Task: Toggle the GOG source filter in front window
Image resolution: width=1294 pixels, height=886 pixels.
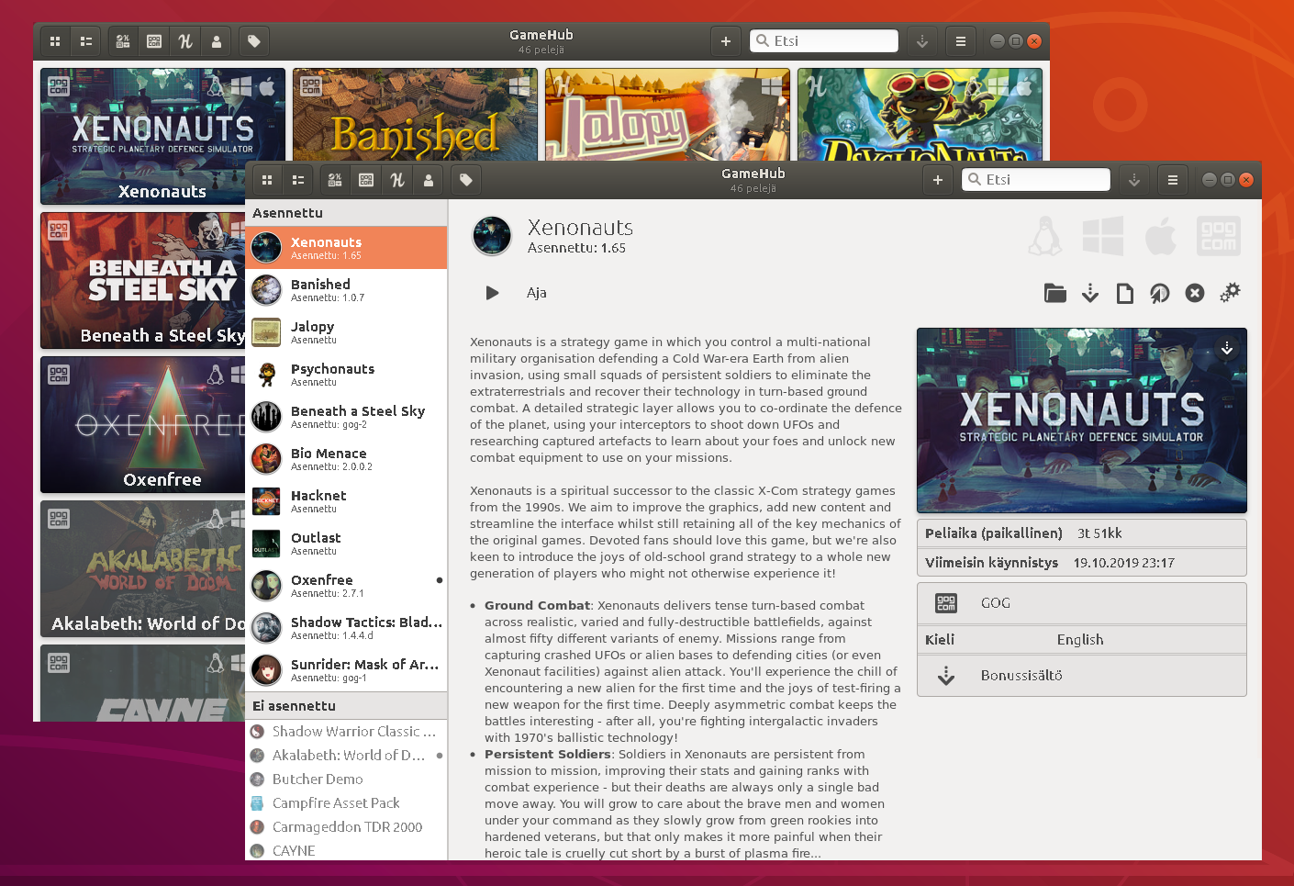Action: 366,180
